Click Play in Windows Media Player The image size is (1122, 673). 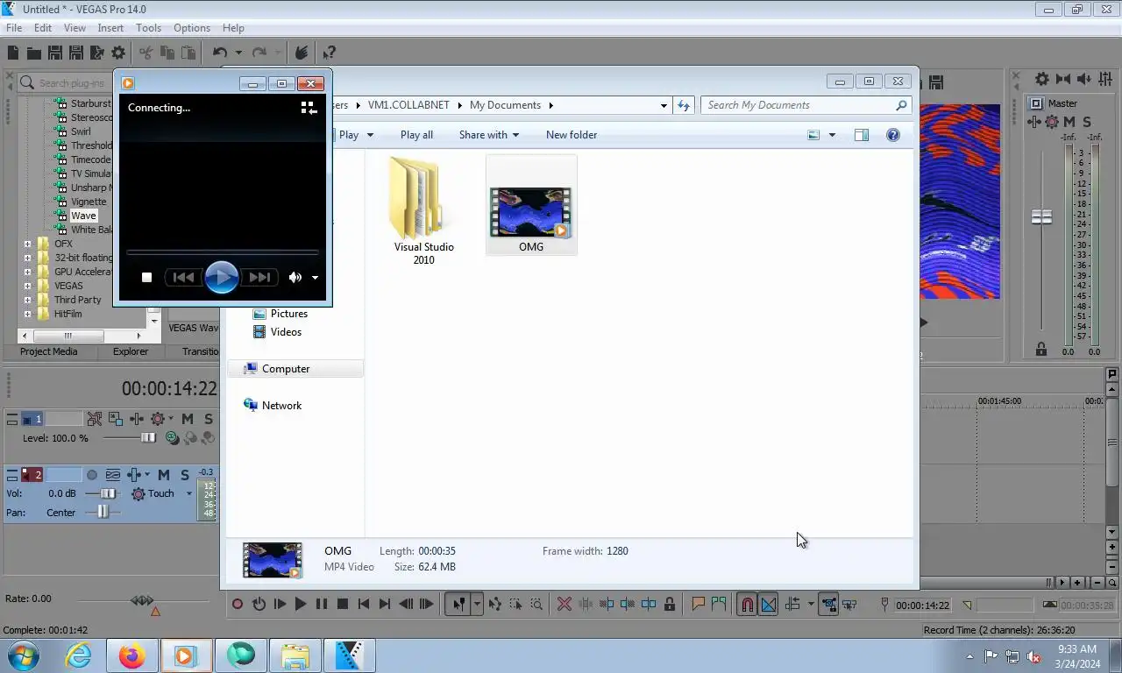(222, 277)
